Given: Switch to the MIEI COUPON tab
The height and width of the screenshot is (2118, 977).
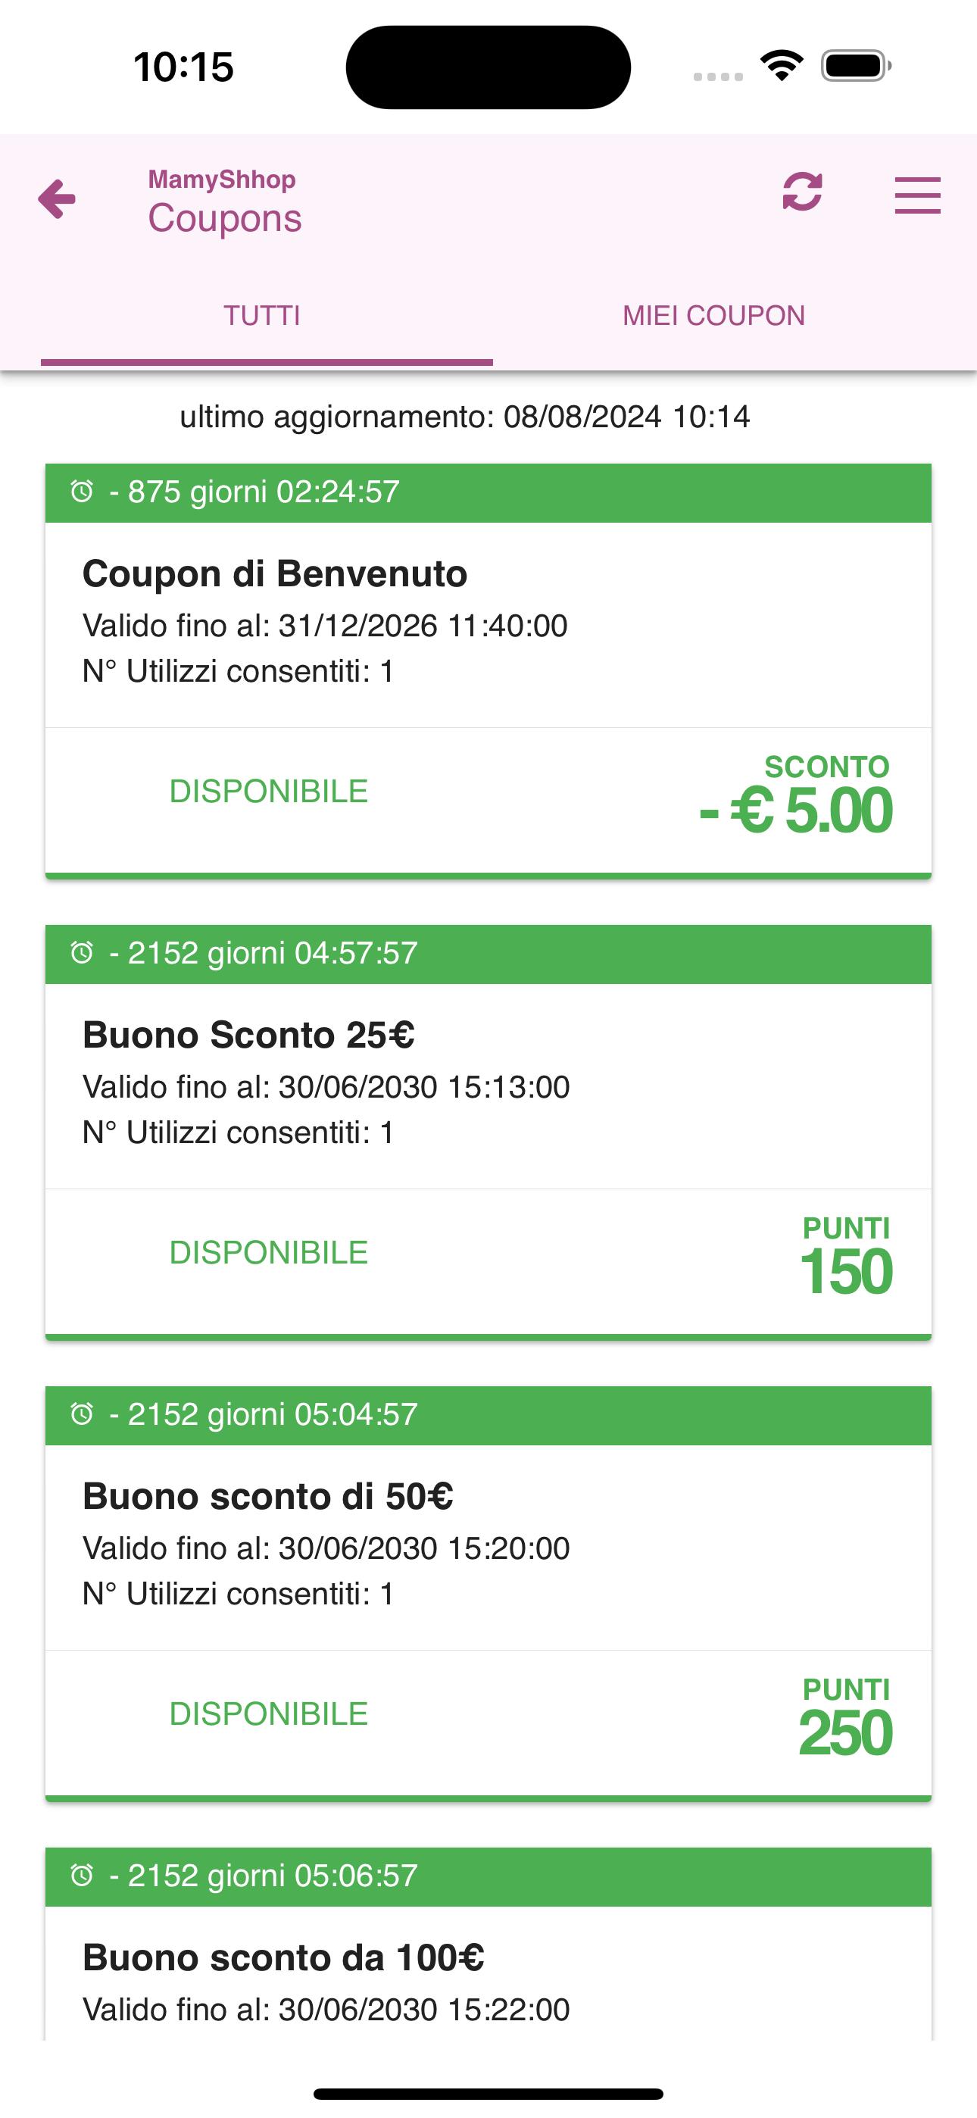Looking at the screenshot, I should 714,316.
